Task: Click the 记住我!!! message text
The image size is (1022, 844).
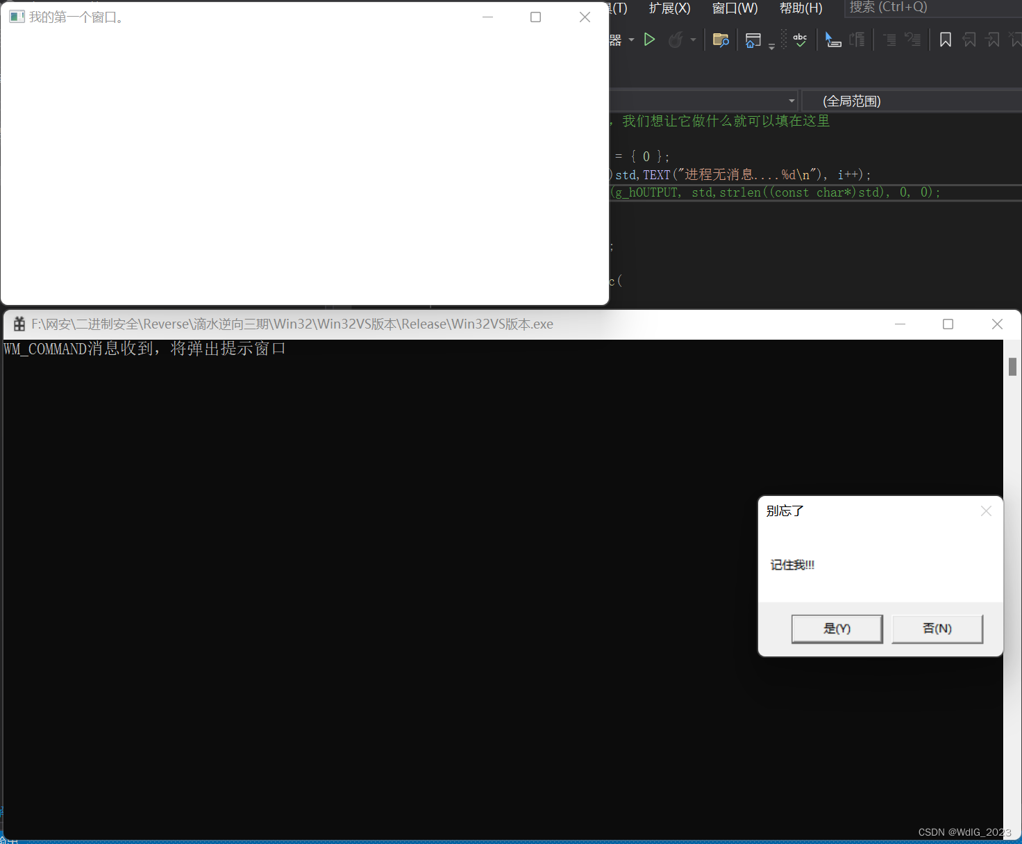Action: pos(792,565)
